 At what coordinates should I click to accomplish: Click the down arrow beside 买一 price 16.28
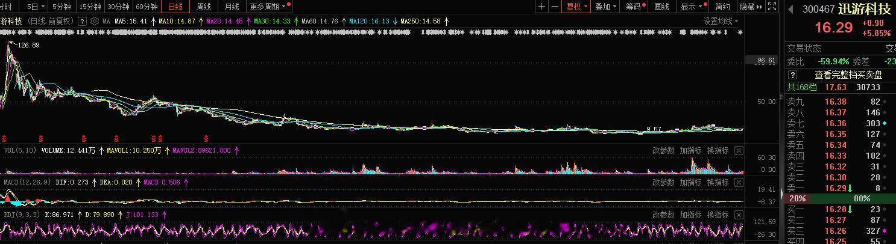click(849, 209)
